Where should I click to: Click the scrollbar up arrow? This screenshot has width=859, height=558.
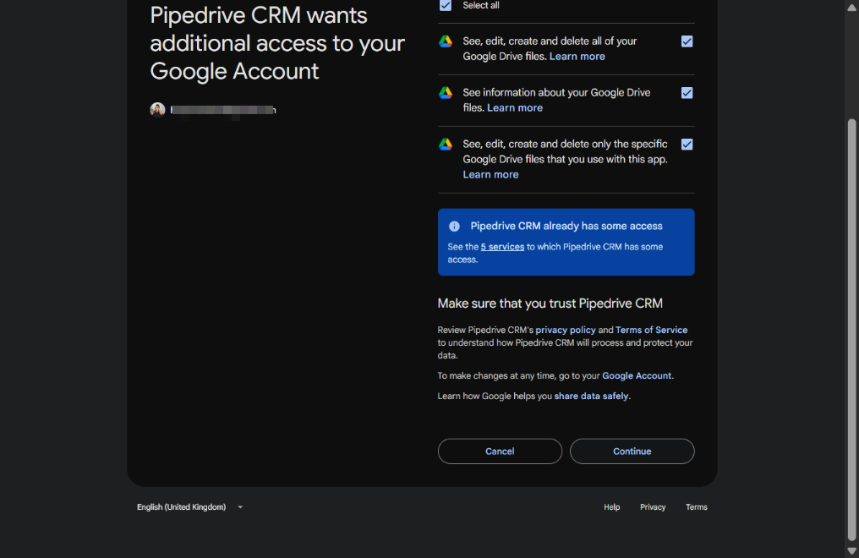[851, 7]
